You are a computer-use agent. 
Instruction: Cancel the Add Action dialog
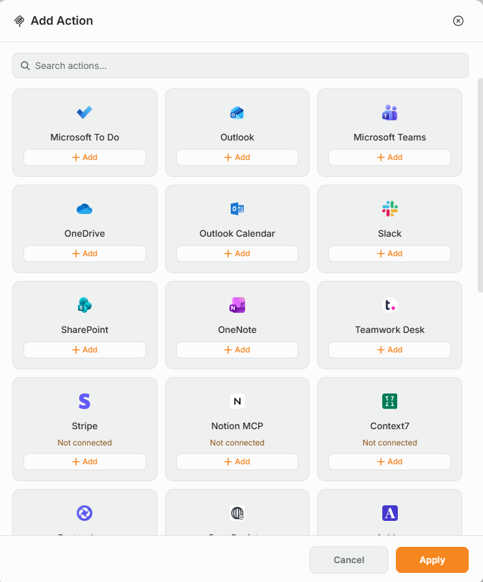coord(348,560)
